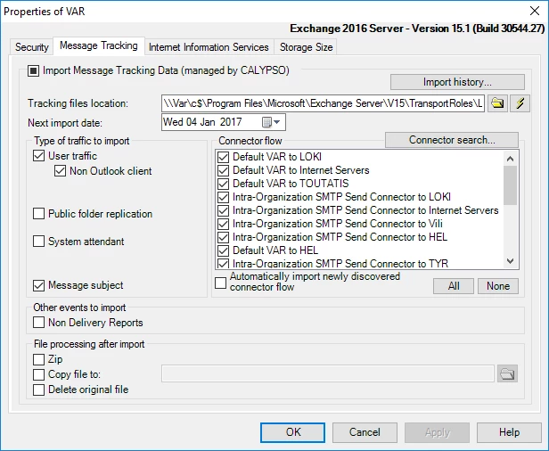The image size is (549, 451).
Task: Enable Public folder replication
Action: 38,214
